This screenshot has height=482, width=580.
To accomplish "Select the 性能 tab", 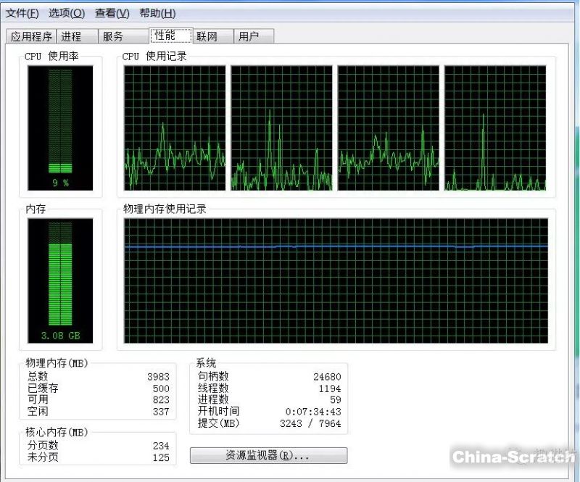I will click(x=165, y=36).
